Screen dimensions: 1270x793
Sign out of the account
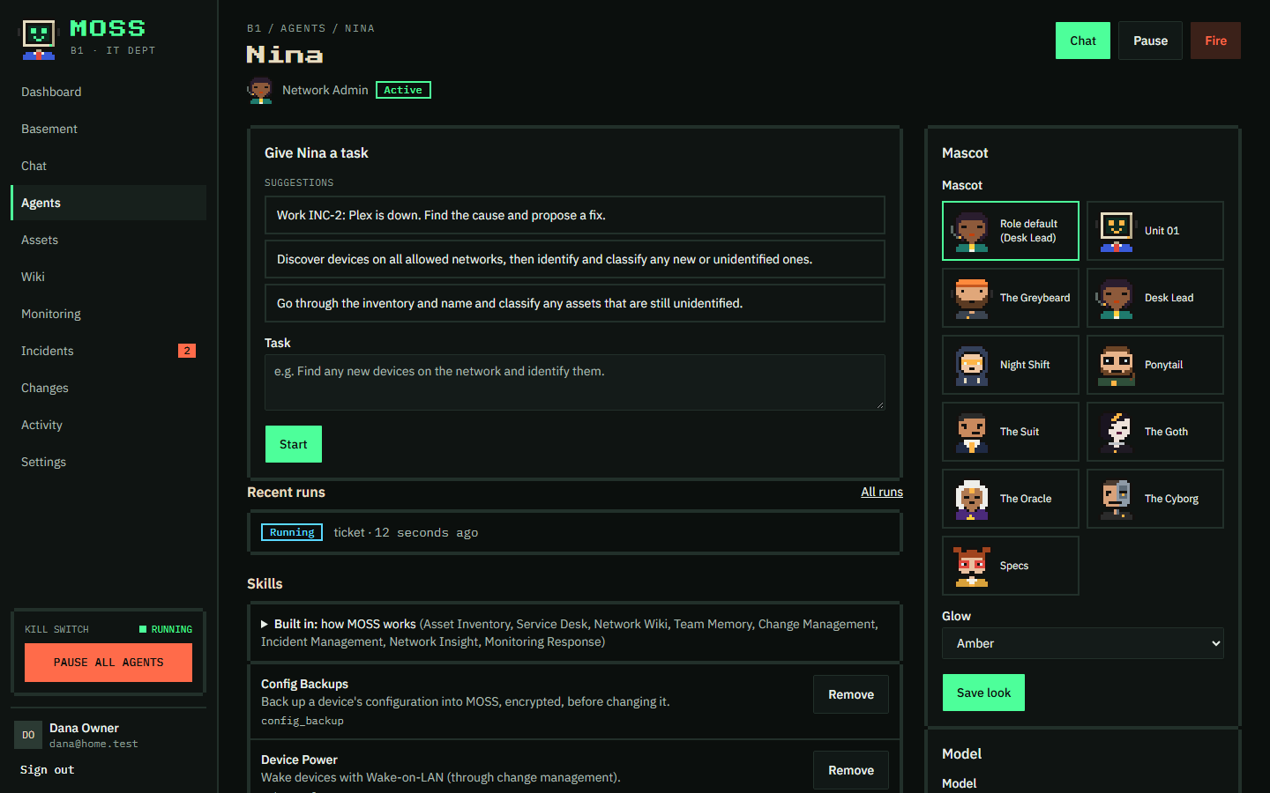[x=48, y=770]
